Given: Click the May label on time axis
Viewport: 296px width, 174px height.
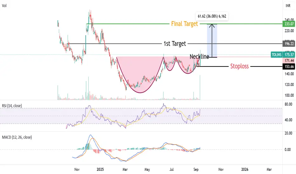Looking at the screenshot, I should tap(147, 169).
